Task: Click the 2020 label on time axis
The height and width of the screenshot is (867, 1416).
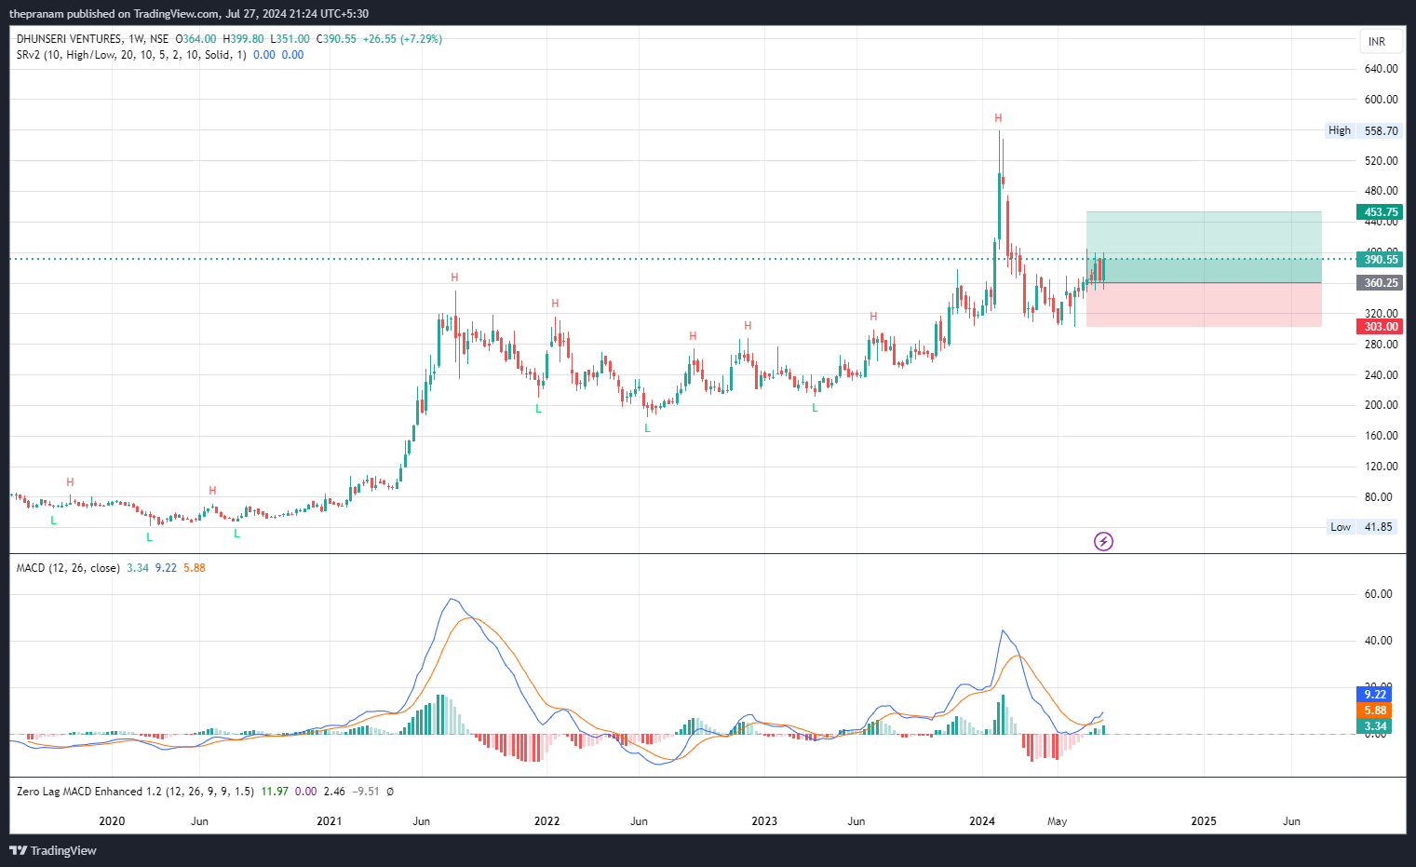Action: tap(111, 821)
